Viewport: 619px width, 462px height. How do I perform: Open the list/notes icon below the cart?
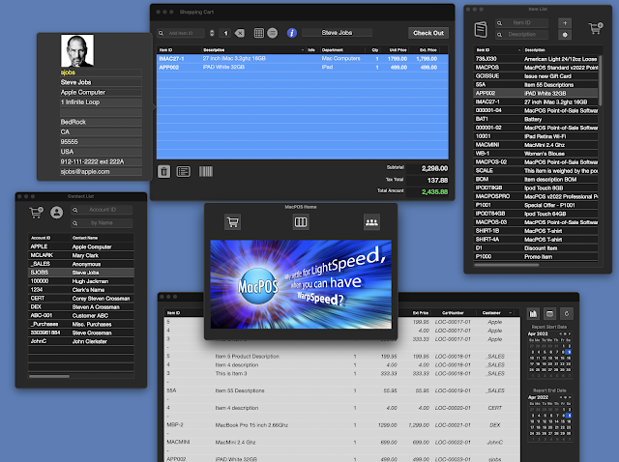(x=183, y=172)
